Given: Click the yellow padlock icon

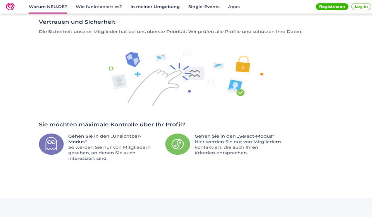Looking at the screenshot, I should pyautogui.click(x=243, y=64).
